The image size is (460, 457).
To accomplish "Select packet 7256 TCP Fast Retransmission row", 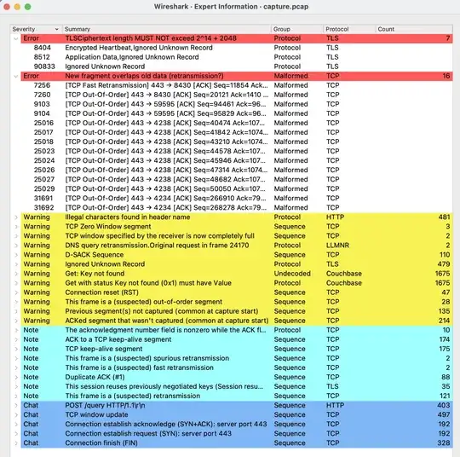I will click(237, 85).
